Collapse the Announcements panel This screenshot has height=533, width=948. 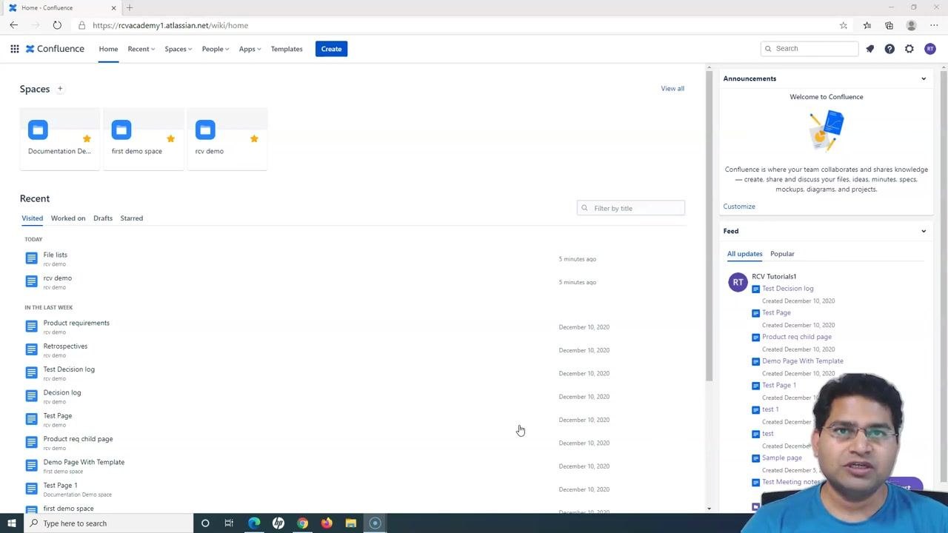pos(924,78)
